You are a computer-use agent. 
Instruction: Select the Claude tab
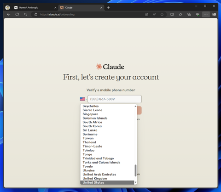click(81, 7)
